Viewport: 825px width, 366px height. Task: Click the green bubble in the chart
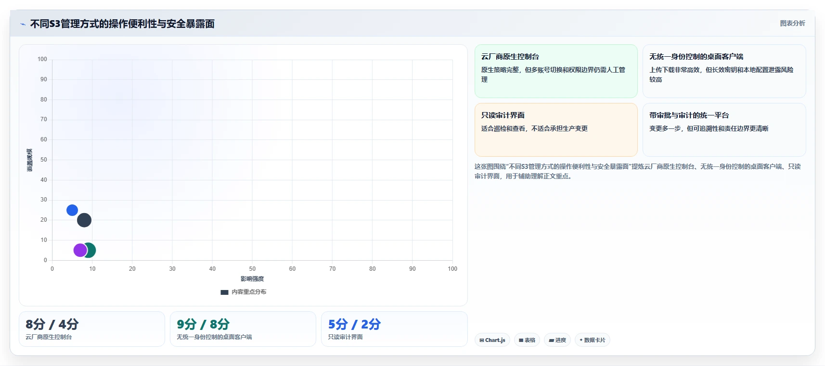[x=90, y=250]
